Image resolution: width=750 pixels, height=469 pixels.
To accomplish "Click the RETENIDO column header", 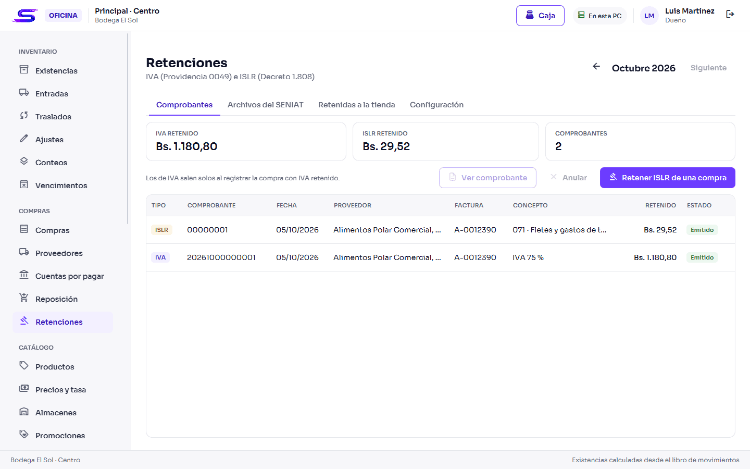I will click(660, 205).
